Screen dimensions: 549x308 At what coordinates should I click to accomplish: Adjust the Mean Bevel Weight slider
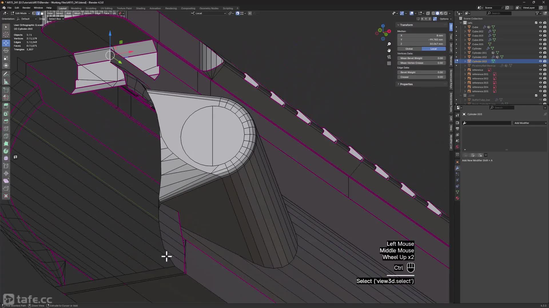421,58
